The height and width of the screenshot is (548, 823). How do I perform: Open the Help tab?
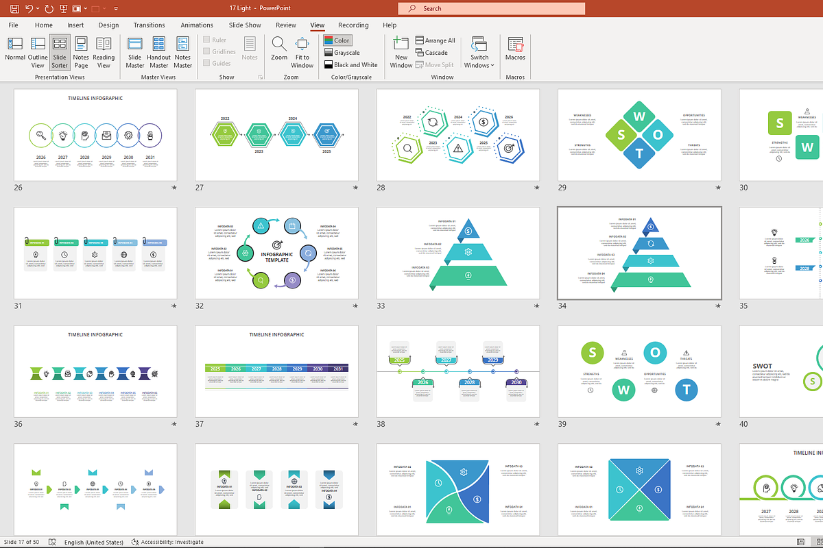coord(390,25)
